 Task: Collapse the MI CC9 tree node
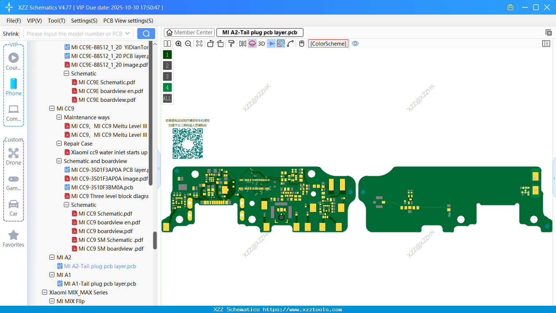(x=52, y=108)
